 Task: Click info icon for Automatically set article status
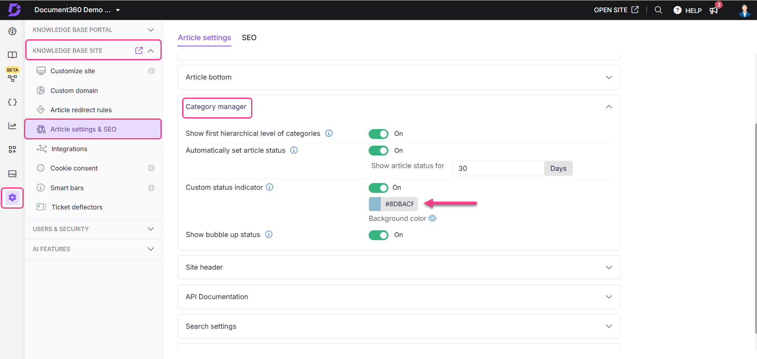[294, 150]
